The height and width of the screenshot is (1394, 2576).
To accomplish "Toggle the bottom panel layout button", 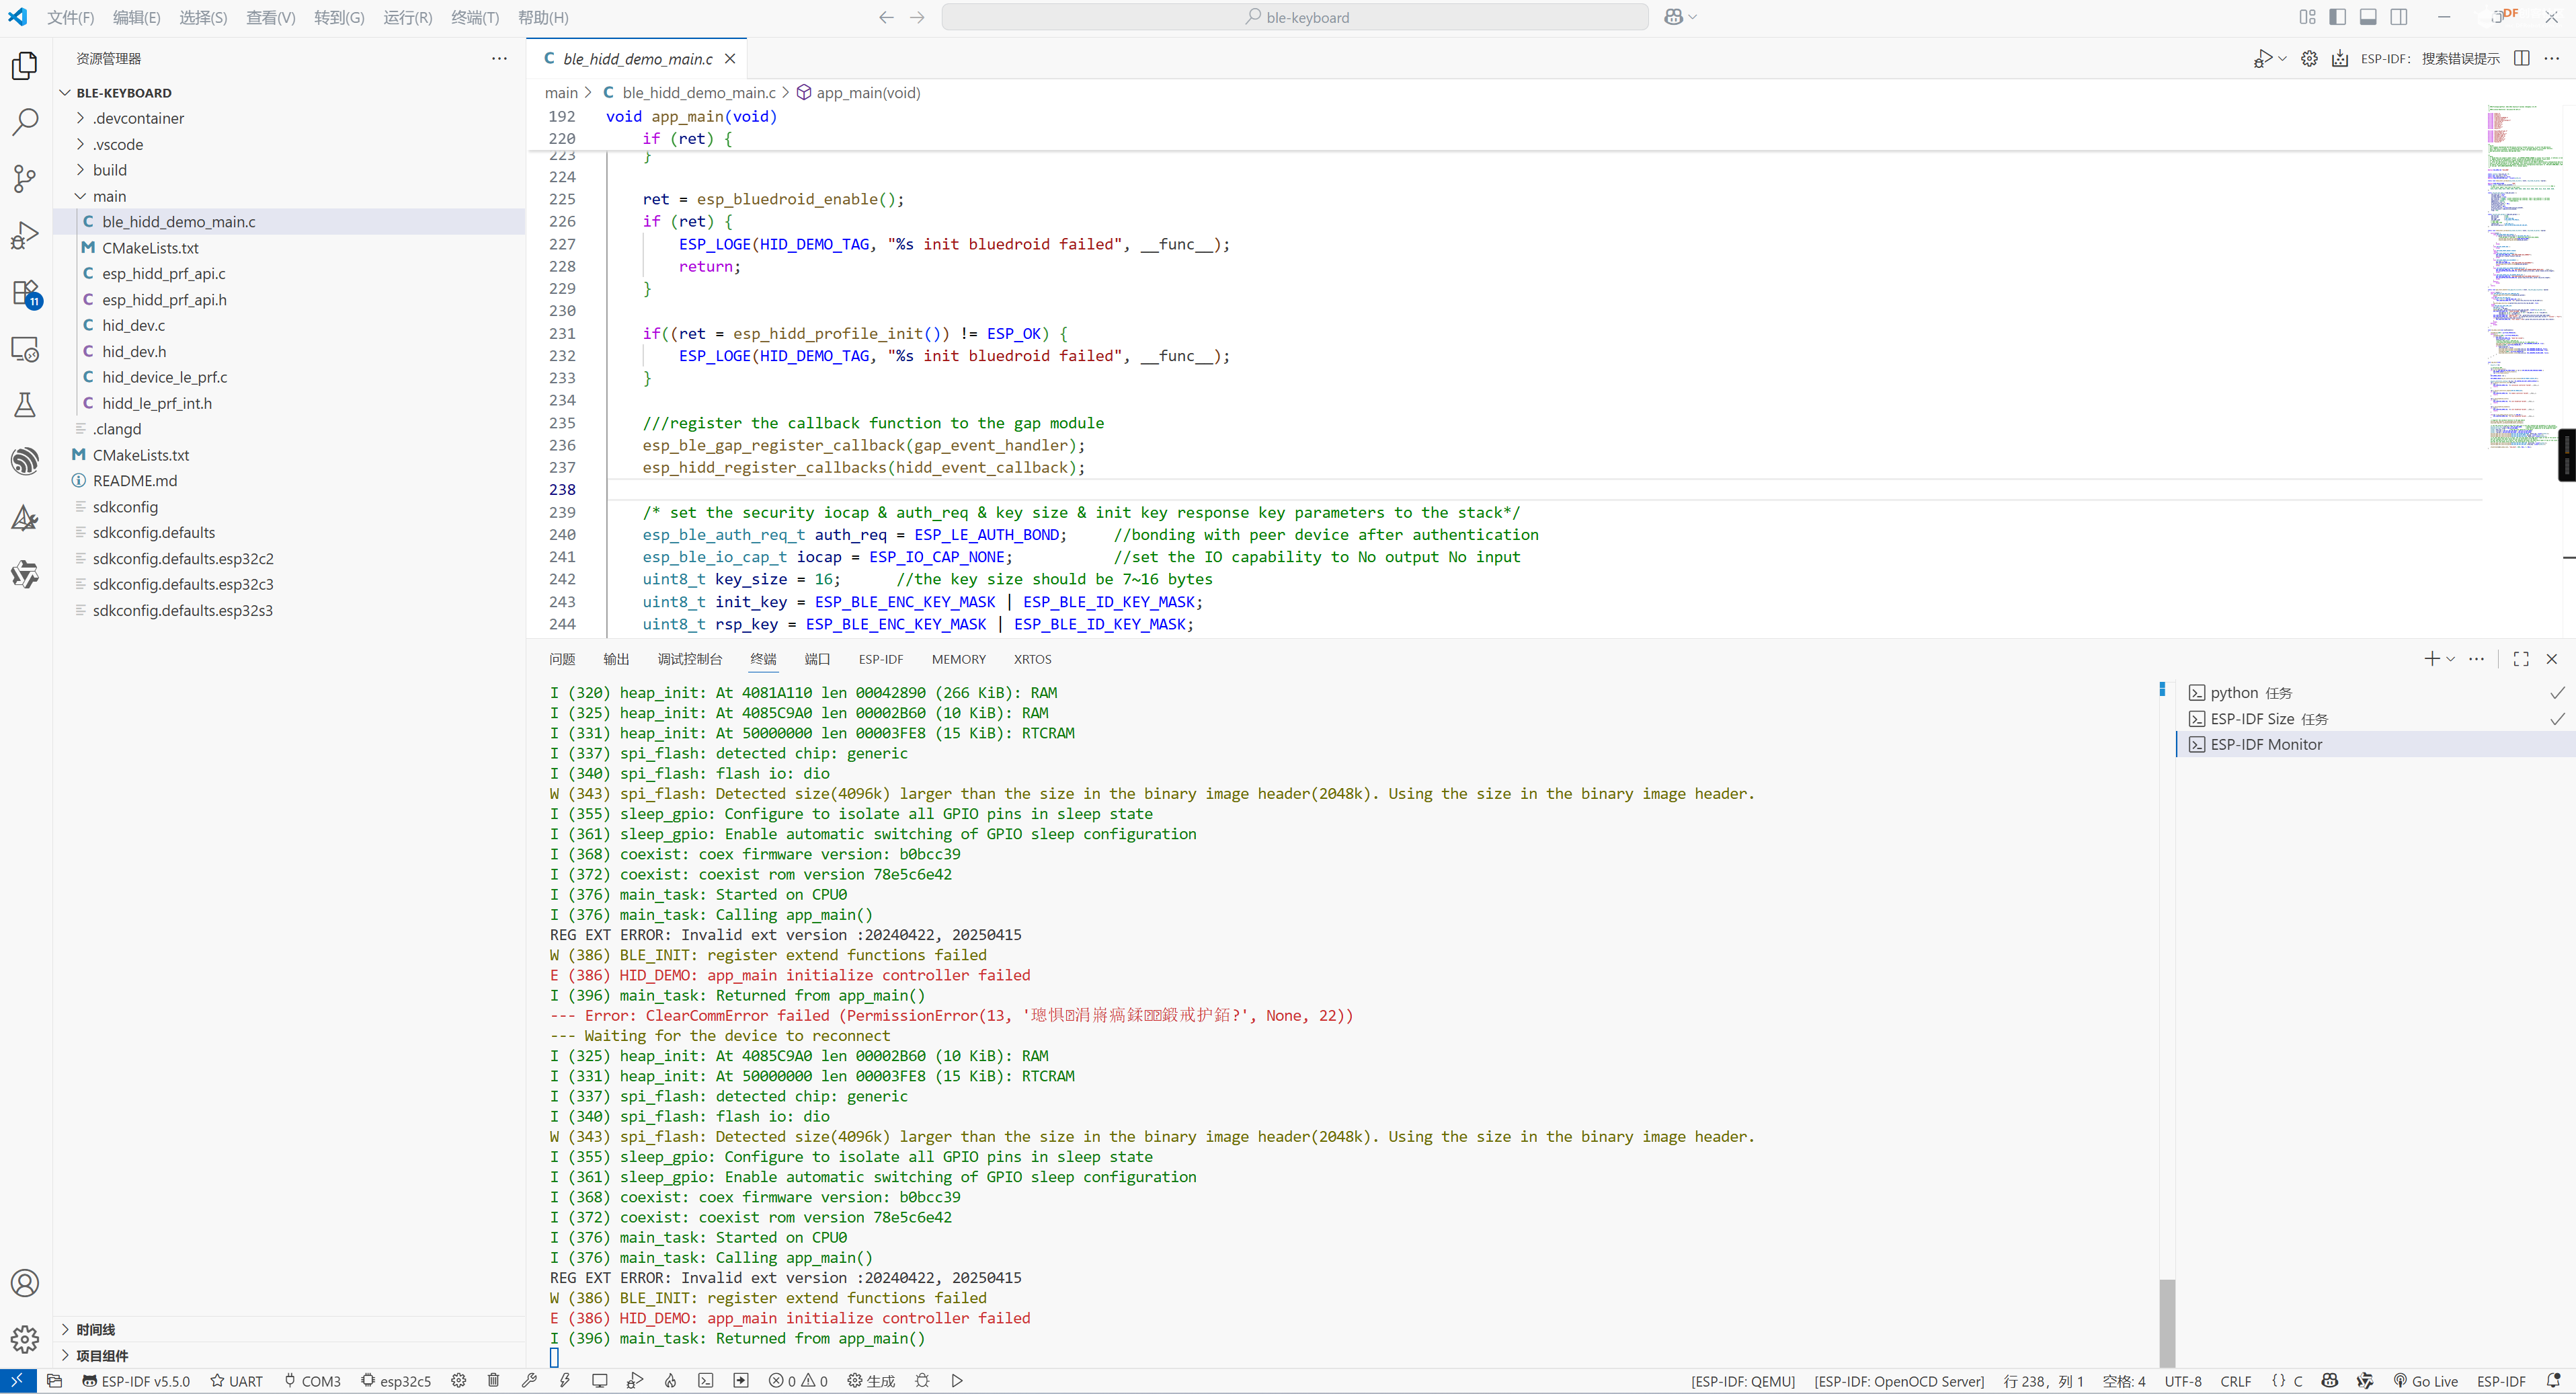I will (2367, 17).
